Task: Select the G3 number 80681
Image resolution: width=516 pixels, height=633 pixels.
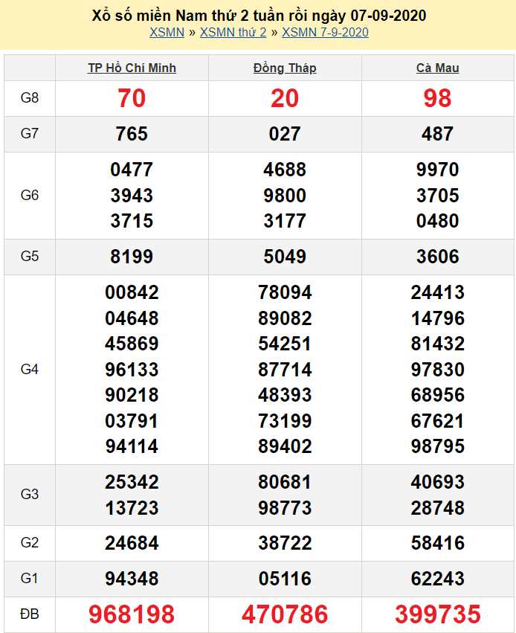Action: pyautogui.click(x=285, y=482)
